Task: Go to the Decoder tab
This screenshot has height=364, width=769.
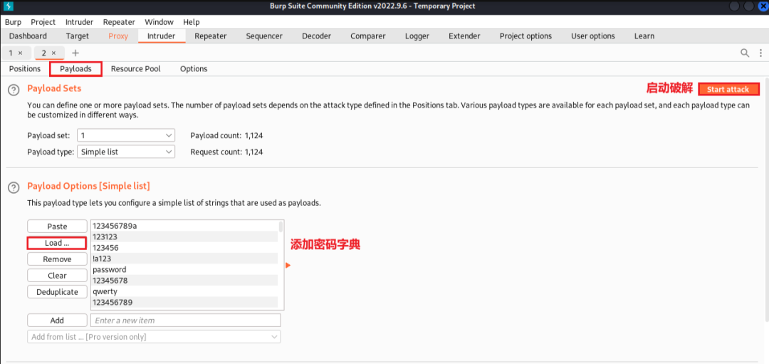Action: coord(316,36)
